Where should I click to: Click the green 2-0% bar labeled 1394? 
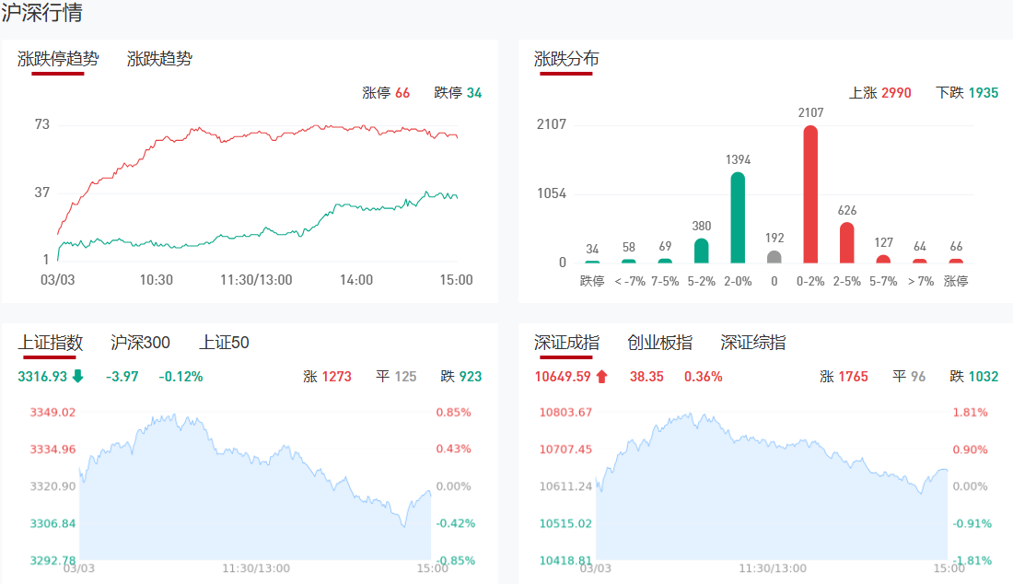pos(738,218)
